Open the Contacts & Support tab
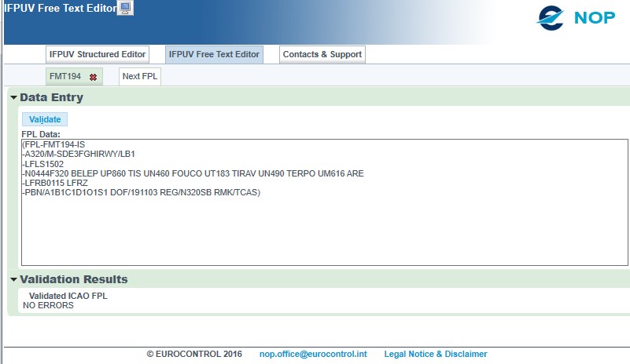Viewport: 630px width, 364px height. pyautogui.click(x=322, y=54)
